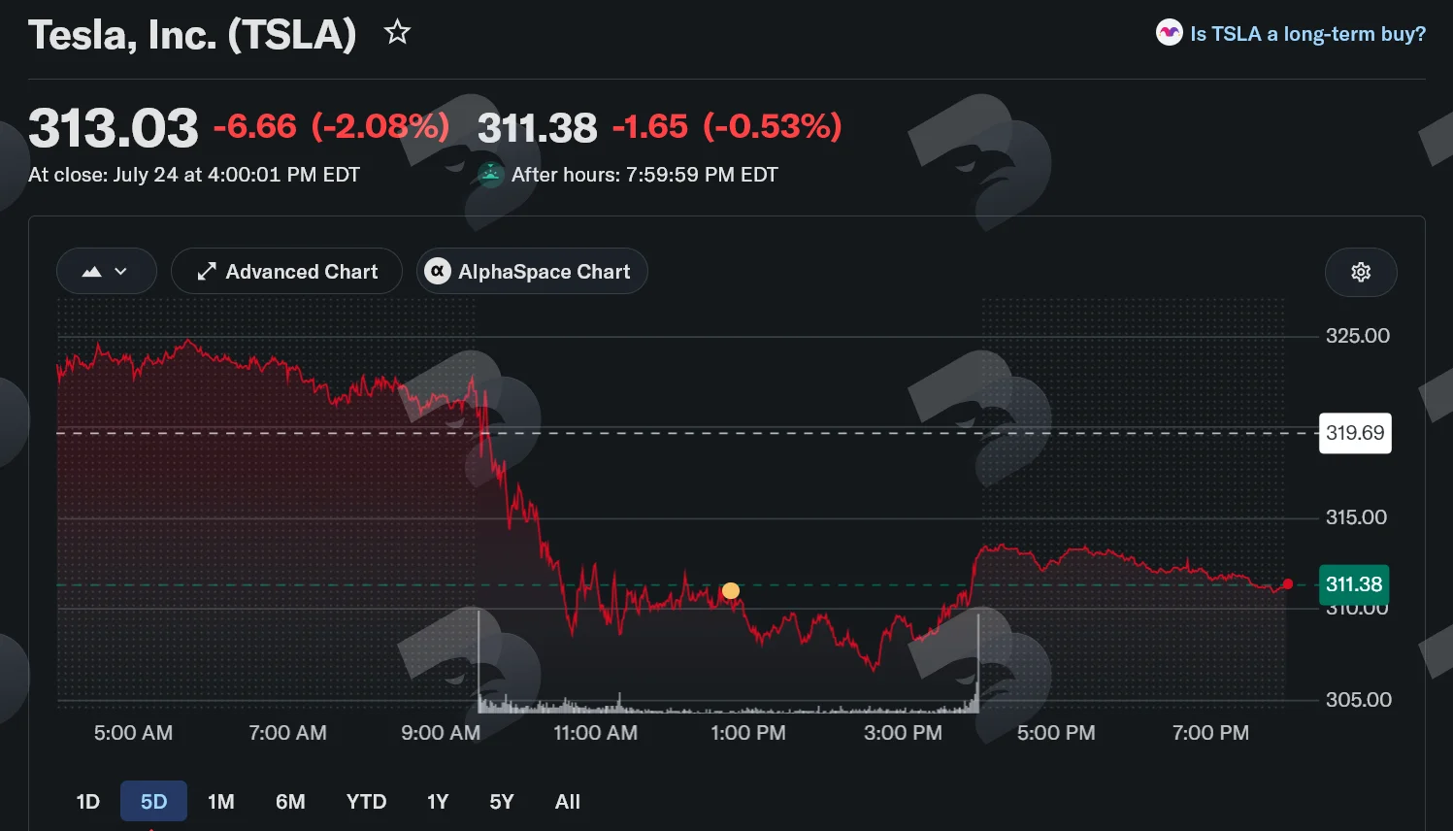This screenshot has height=831, width=1453.
Task: Follow the 'Is TSLA a long-term buy?' link
Action: coord(1308,34)
